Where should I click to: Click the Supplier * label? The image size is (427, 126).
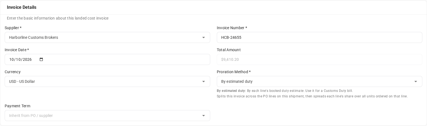tap(13, 28)
